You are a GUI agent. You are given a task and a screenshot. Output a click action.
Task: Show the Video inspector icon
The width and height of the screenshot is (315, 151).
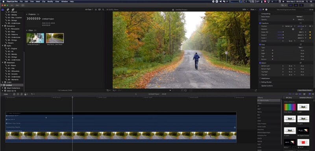coord(260,9)
